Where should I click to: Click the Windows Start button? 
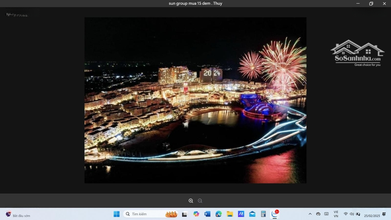pos(117,214)
